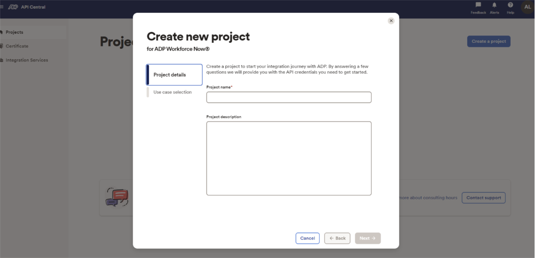
Task: Focus the Project name input field
Action: [x=289, y=97]
